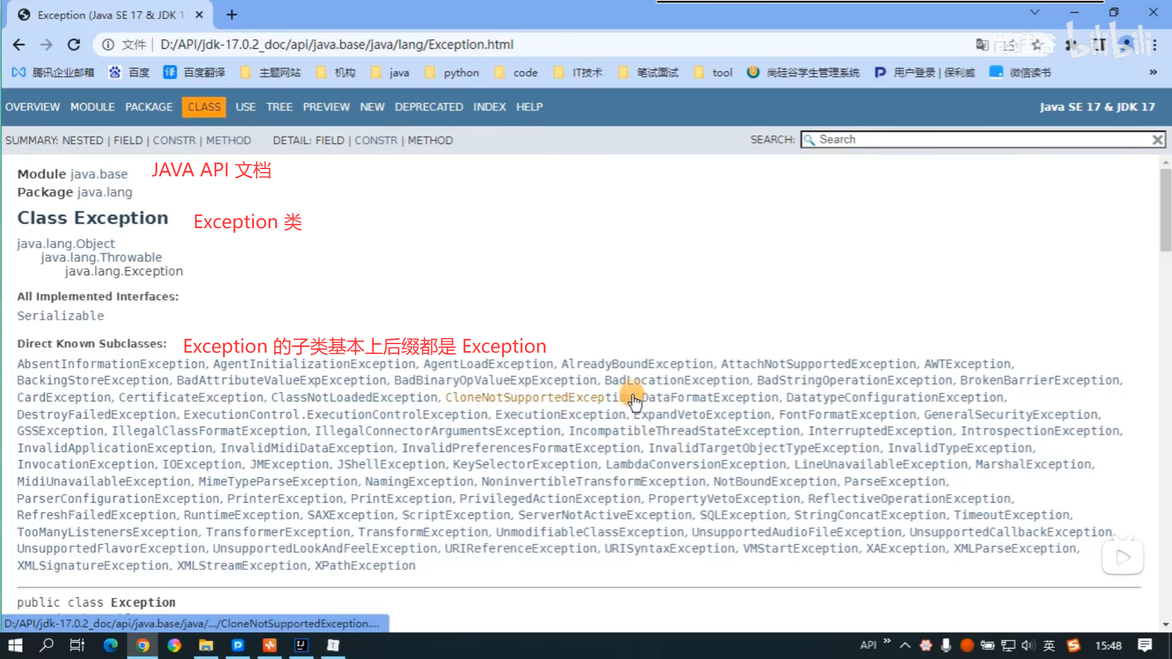Open the DEPRECATED navigation item
This screenshot has width=1172, height=659.
(x=429, y=107)
